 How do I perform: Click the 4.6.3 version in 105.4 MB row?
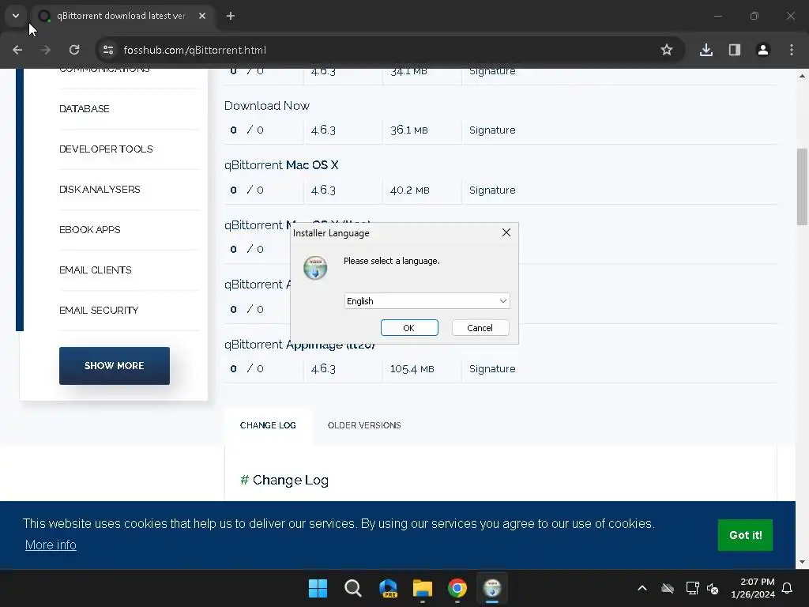(x=323, y=368)
